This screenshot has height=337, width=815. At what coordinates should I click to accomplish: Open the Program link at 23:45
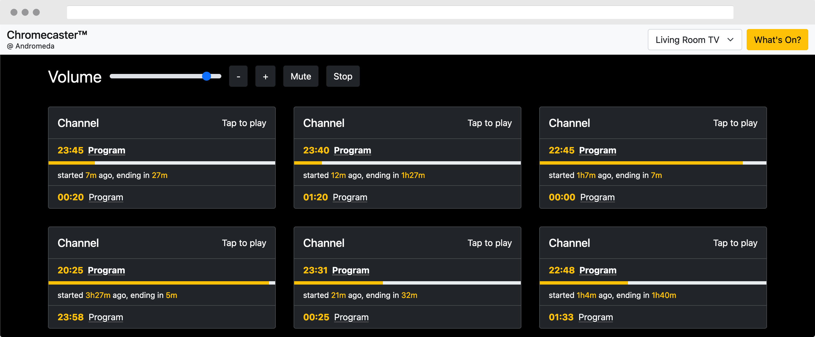pos(107,150)
